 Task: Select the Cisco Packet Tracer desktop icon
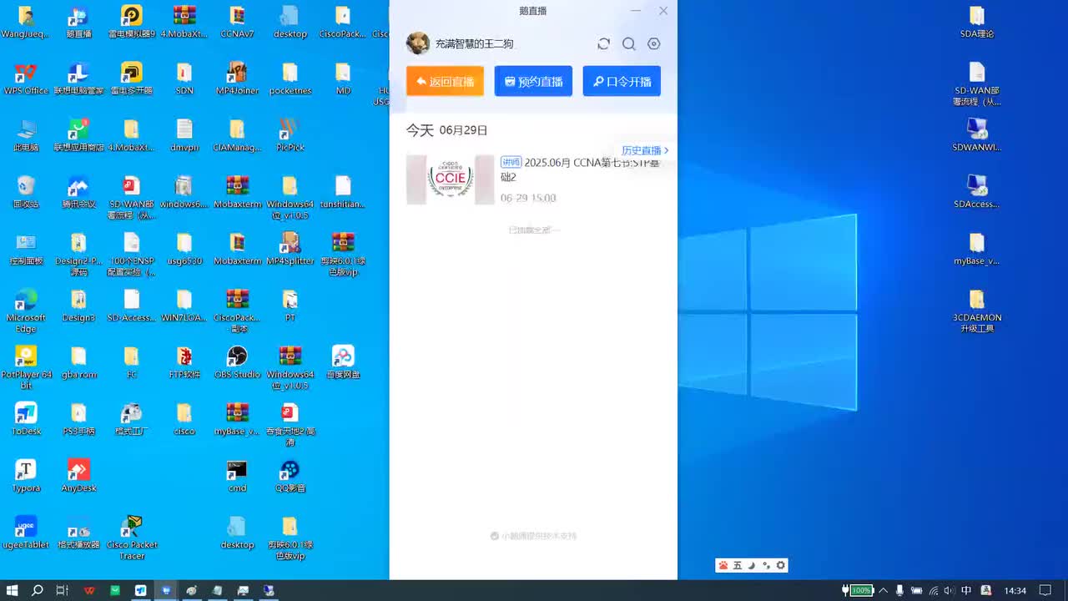coord(132,538)
